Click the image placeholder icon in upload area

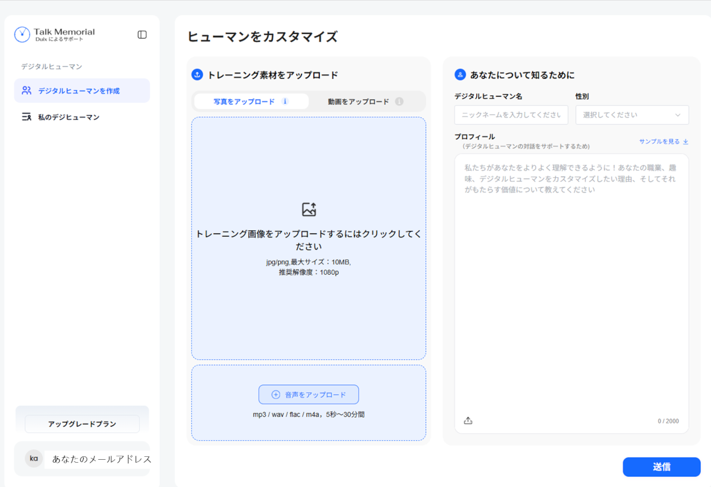click(x=308, y=209)
